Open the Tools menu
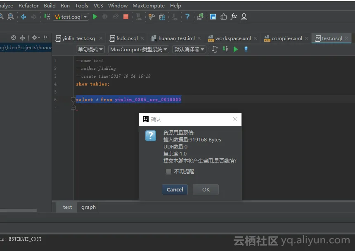This screenshot has width=355, height=251. click(81, 6)
